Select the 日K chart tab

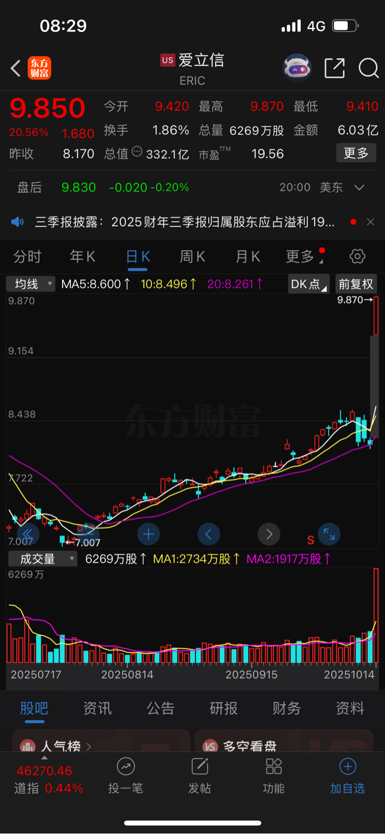(137, 256)
